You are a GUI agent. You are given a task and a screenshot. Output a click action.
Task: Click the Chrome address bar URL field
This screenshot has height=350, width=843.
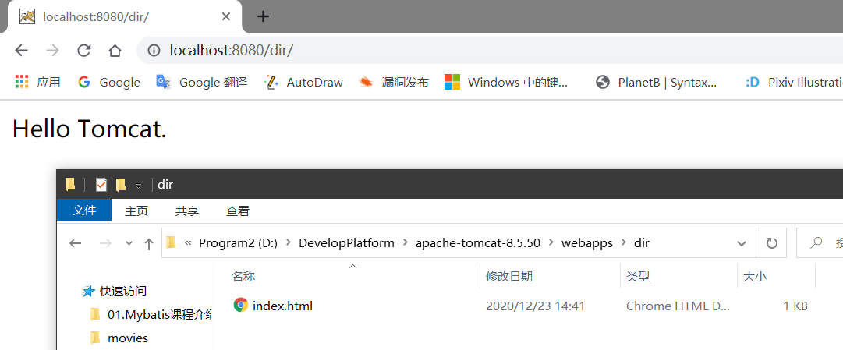point(468,51)
